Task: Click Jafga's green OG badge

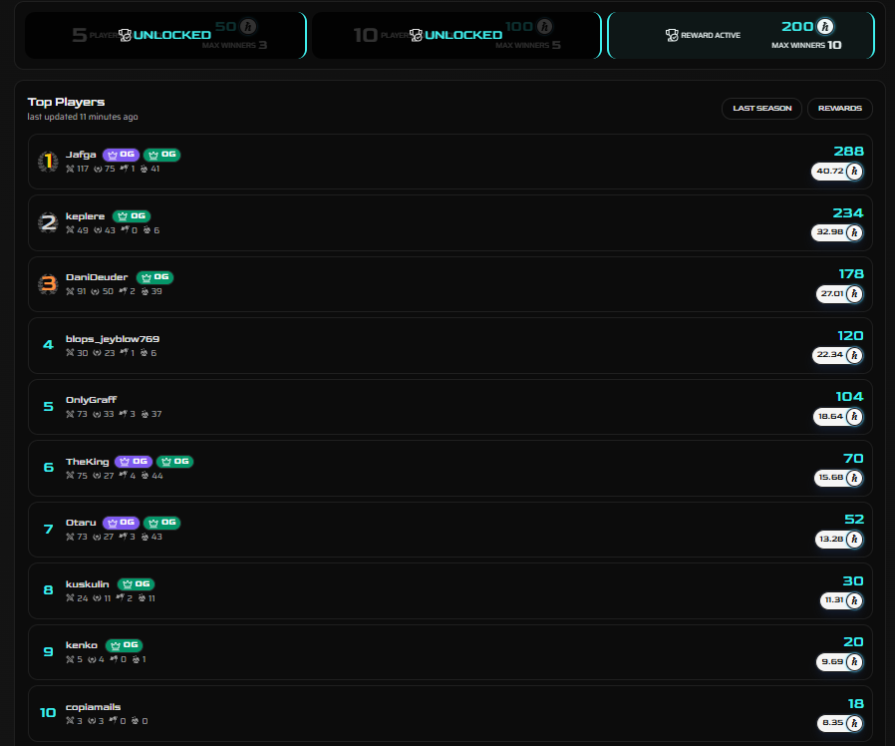Action: [x=162, y=155]
